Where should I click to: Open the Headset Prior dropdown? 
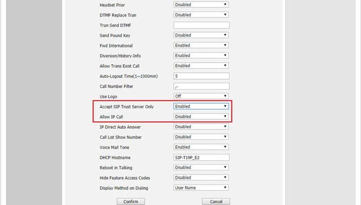coord(201,5)
